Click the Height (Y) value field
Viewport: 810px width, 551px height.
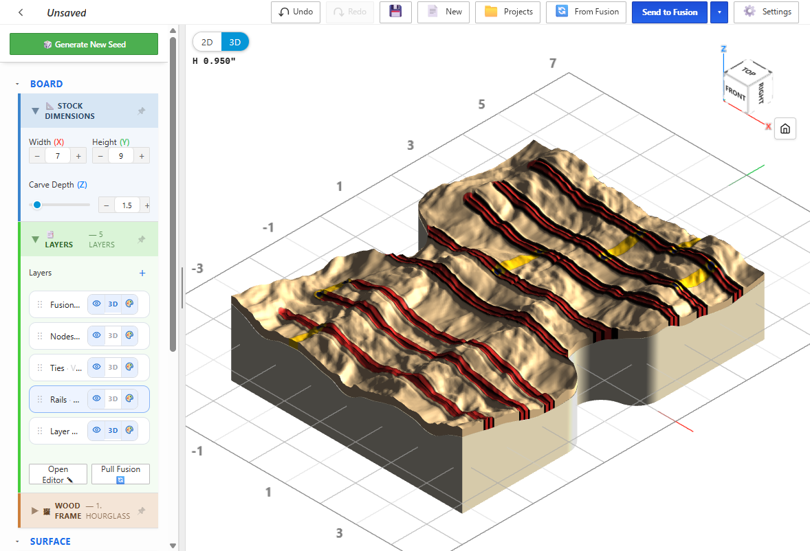pyautogui.click(x=121, y=156)
